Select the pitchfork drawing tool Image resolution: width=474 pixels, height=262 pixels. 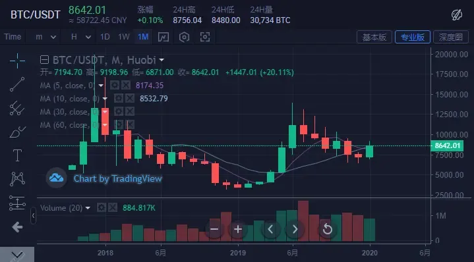click(x=17, y=108)
